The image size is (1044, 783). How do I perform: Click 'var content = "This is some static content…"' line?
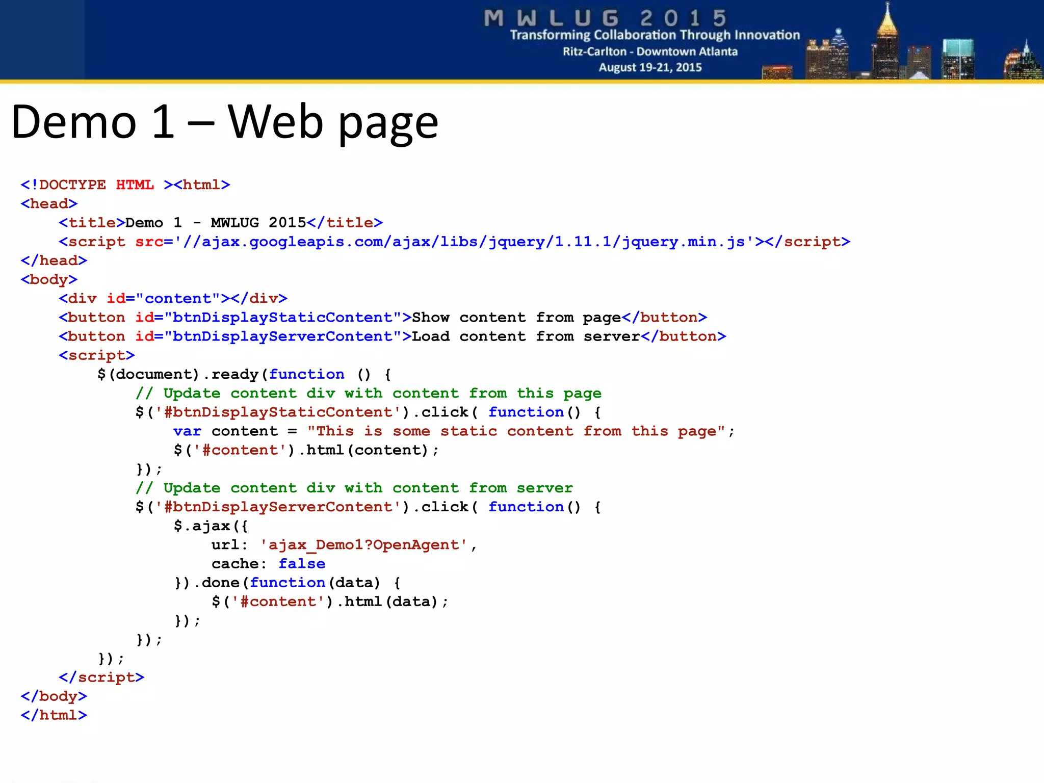pos(454,431)
